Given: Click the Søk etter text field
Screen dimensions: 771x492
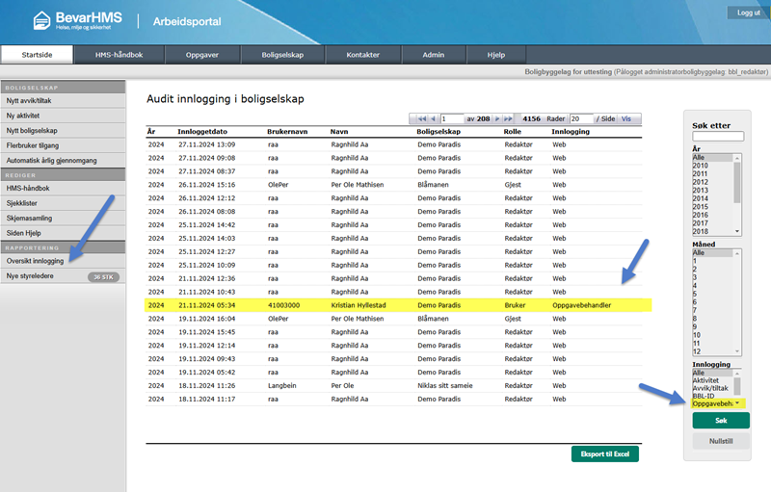Looking at the screenshot, I should pos(717,137).
